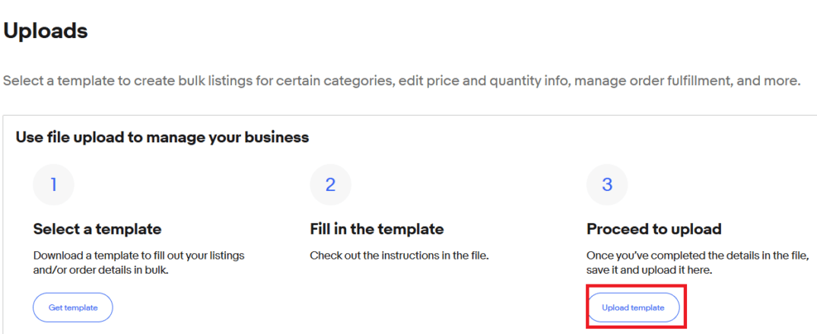Click the "Fill in the template" step heading
Viewport: 817px width, 334px height.
pyautogui.click(x=377, y=229)
